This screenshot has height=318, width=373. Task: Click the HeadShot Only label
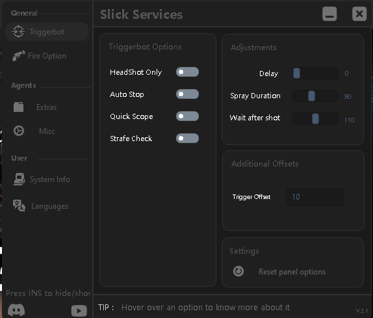tap(136, 72)
